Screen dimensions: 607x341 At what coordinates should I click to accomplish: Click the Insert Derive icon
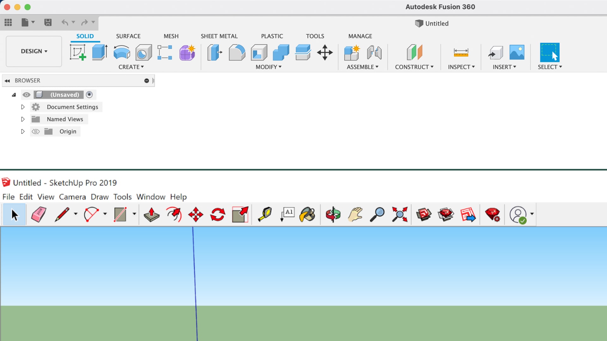click(495, 52)
